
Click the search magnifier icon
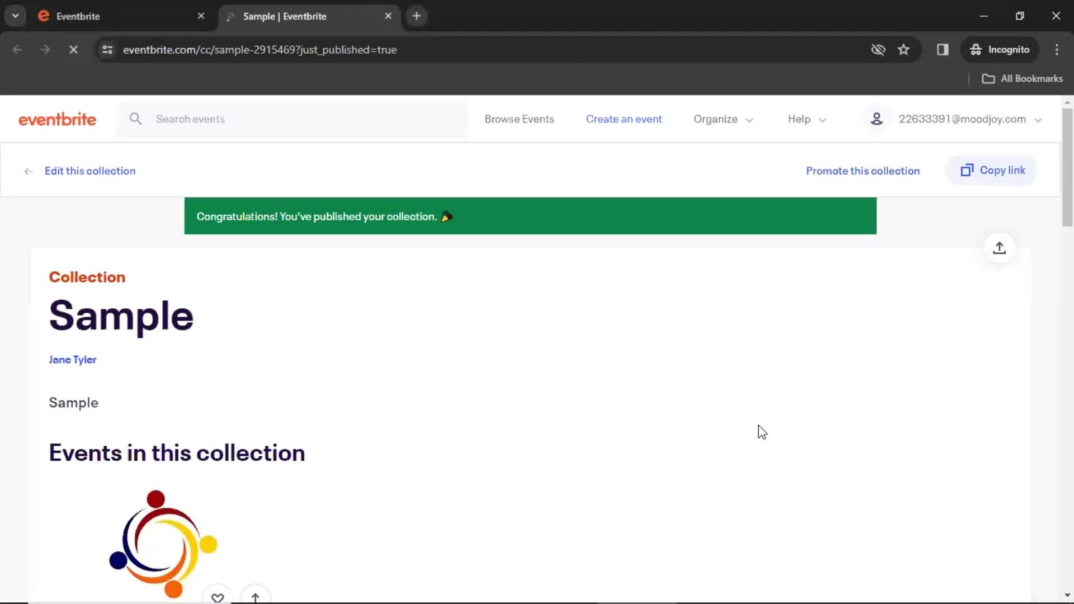click(x=135, y=119)
